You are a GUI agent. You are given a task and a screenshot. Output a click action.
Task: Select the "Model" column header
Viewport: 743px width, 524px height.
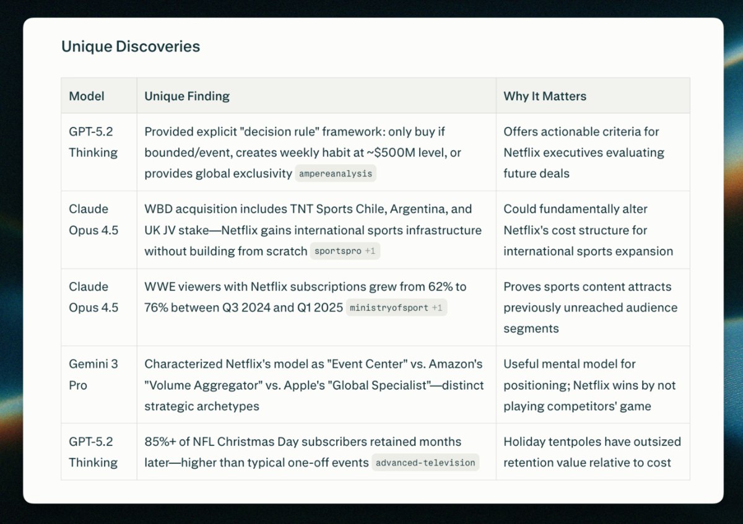coord(87,96)
